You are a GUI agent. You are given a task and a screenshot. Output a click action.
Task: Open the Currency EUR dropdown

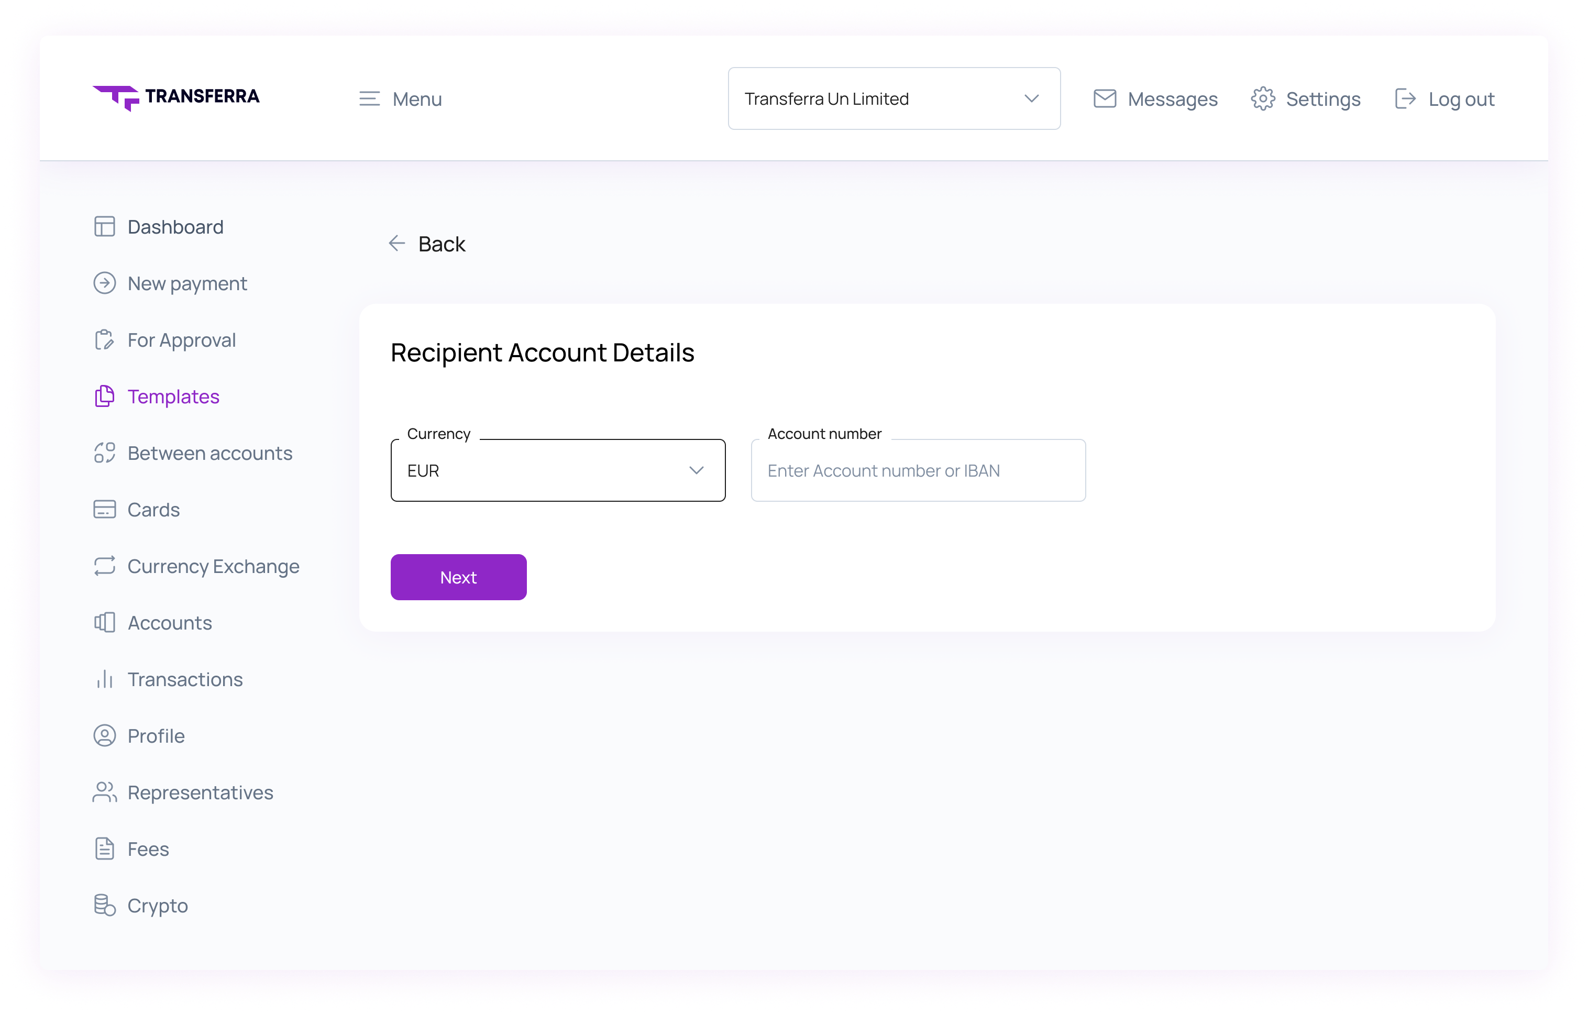coord(558,470)
